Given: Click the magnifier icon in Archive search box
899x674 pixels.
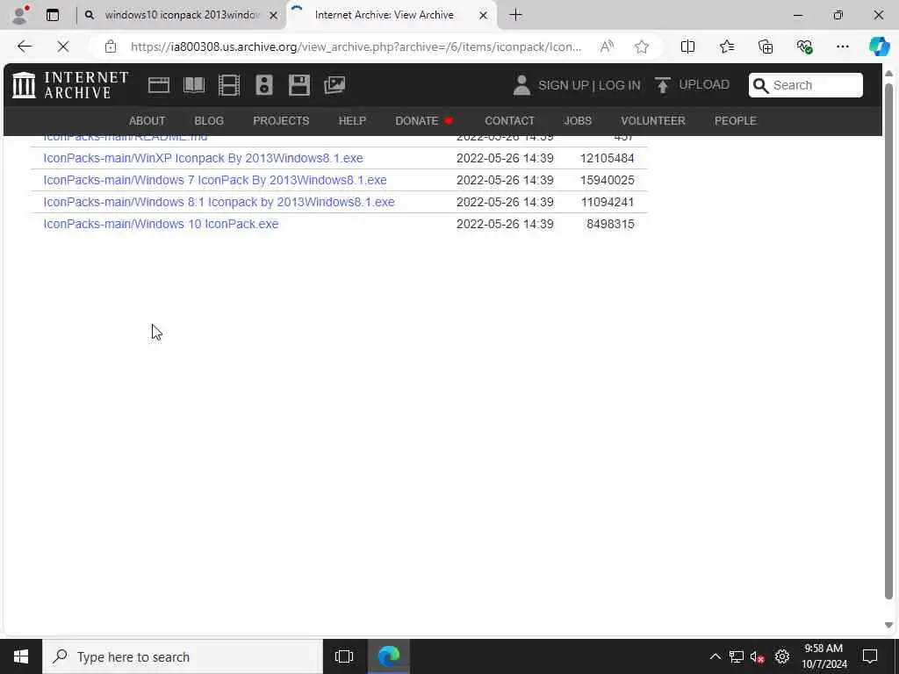Looking at the screenshot, I should 760,85.
